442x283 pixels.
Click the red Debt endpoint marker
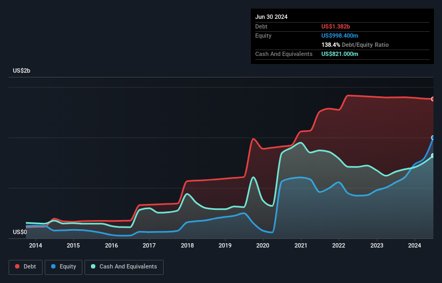click(433, 99)
